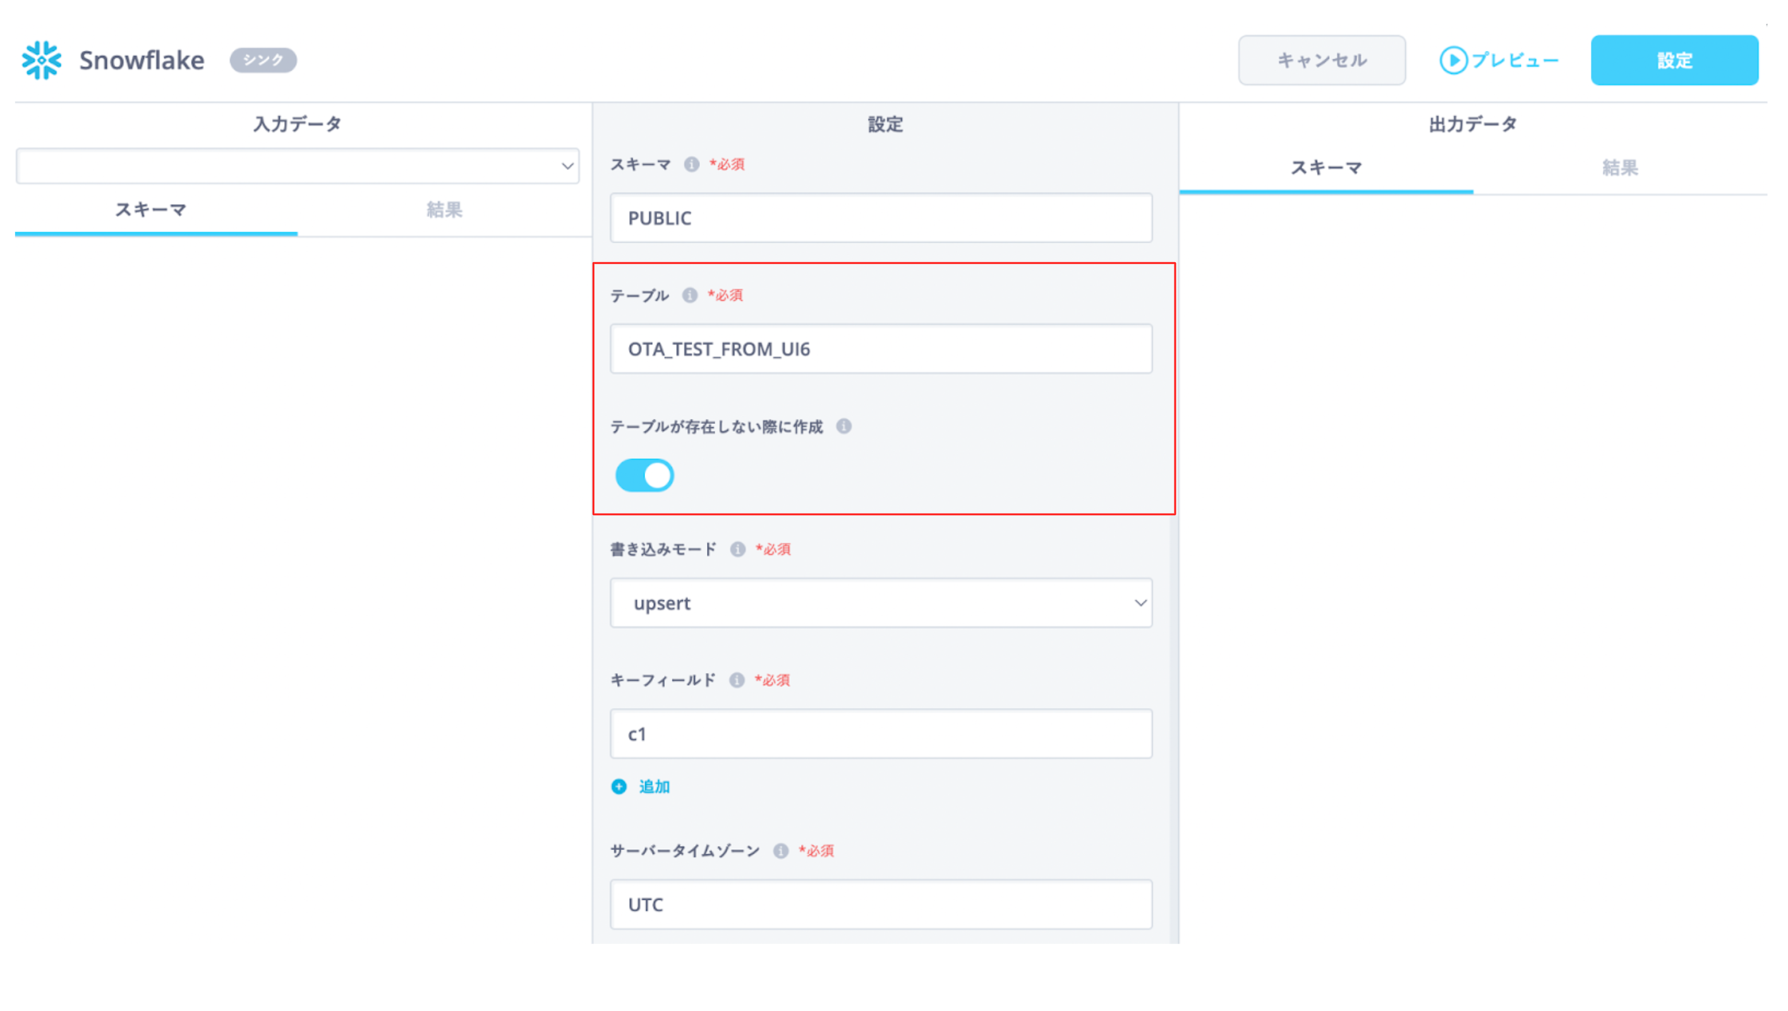Viewport: 1788px width, 1011px height.
Task: Click the plus icon next to 追加
Action: pyautogui.click(x=618, y=787)
